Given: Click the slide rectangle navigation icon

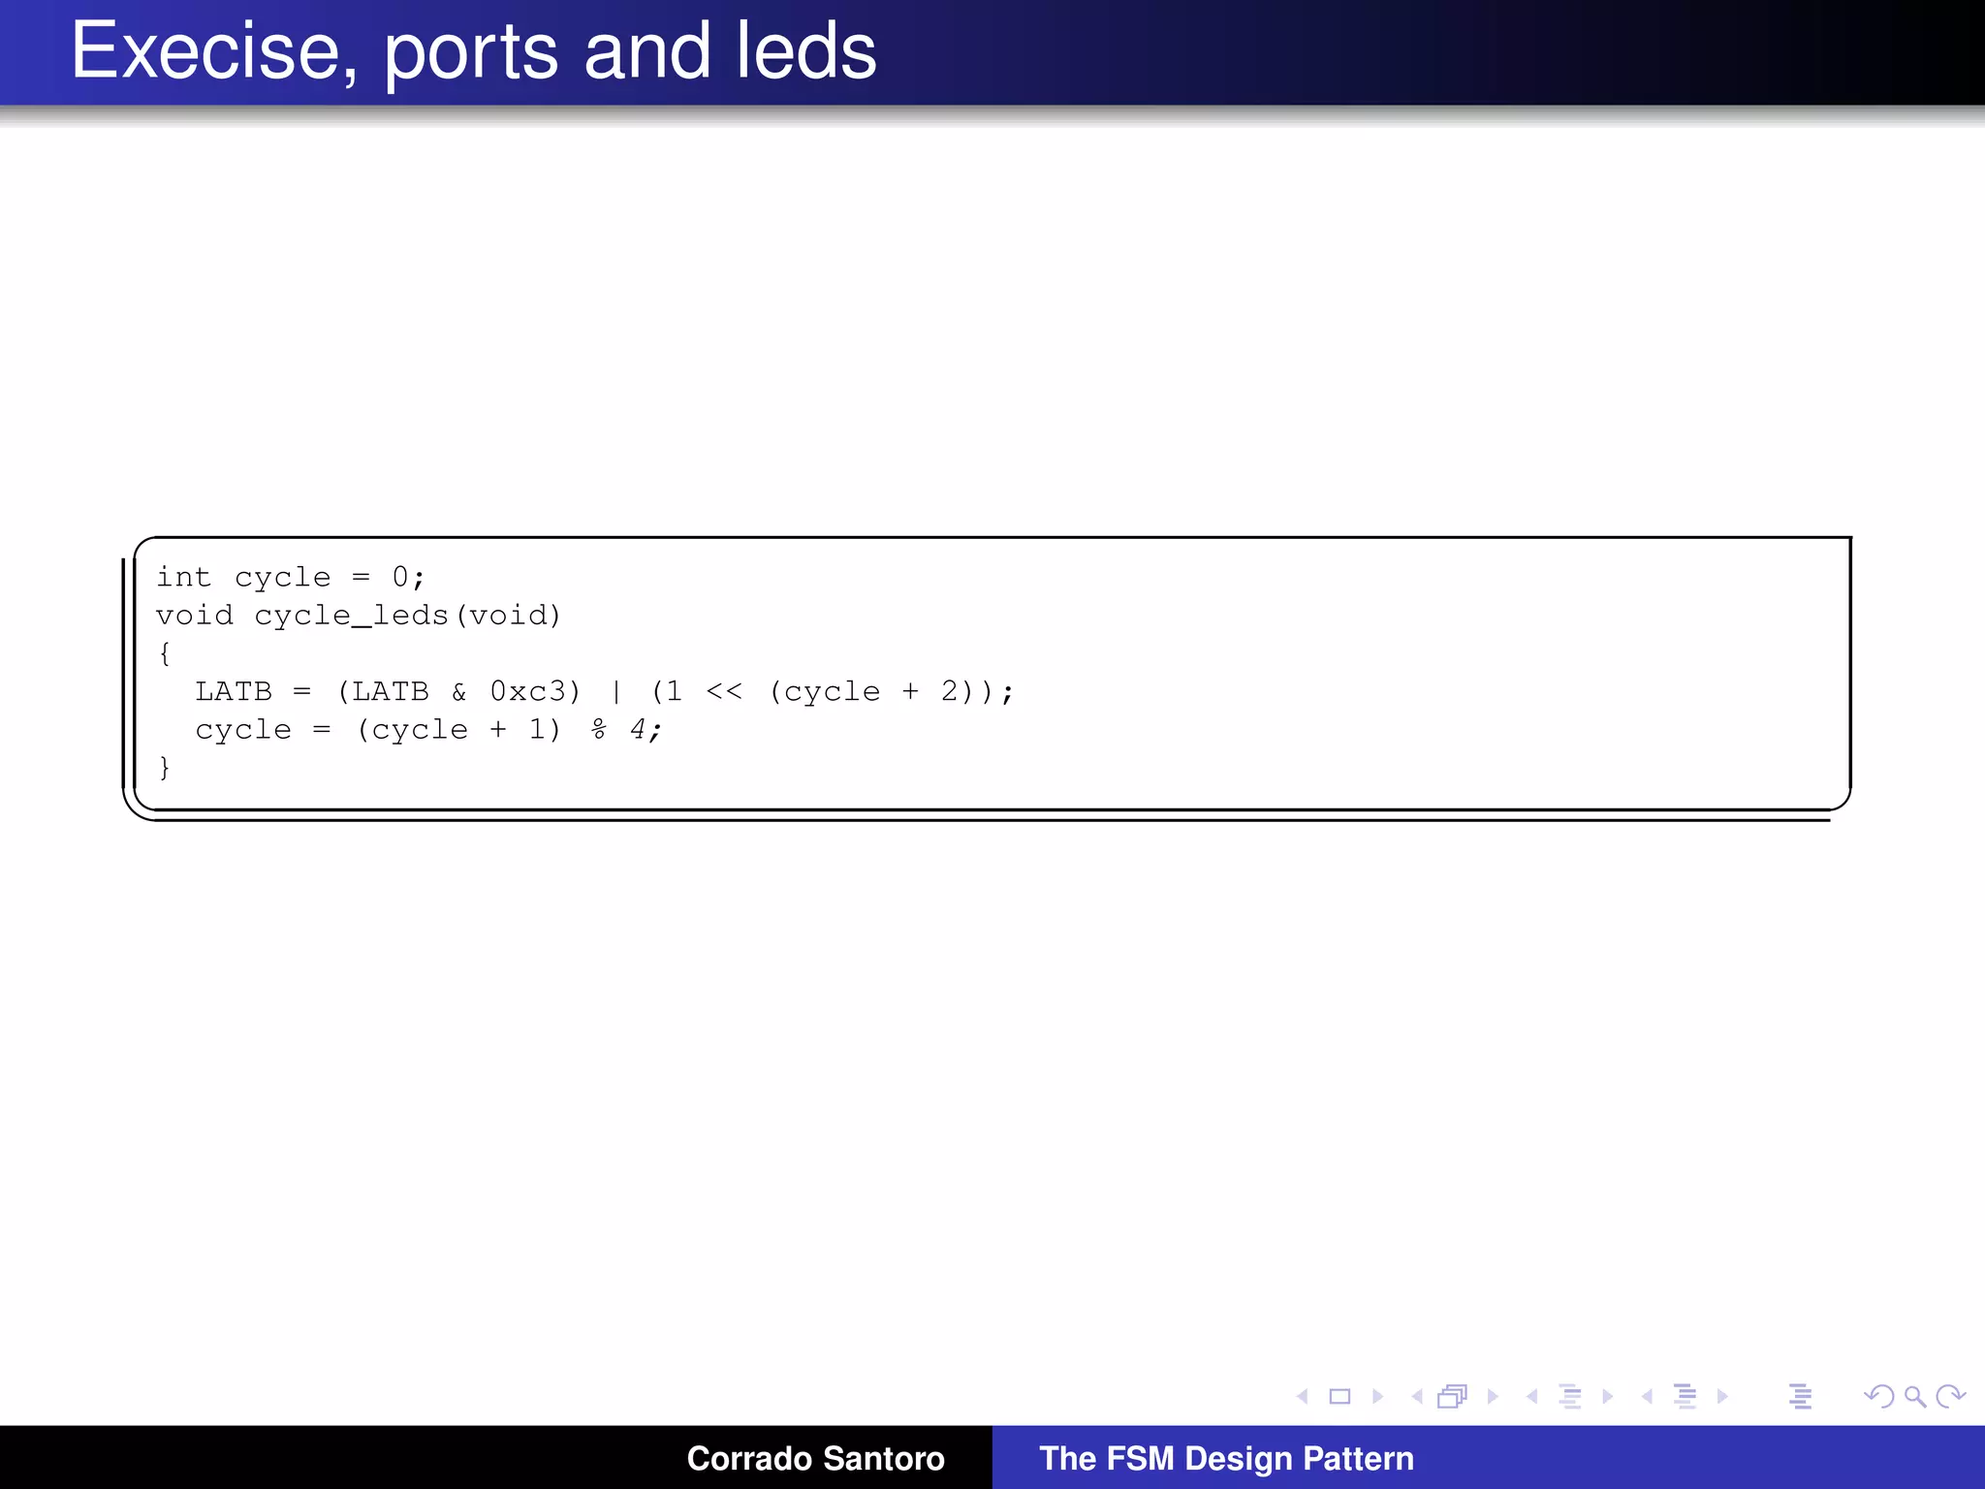Looking at the screenshot, I should point(1339,1396).
